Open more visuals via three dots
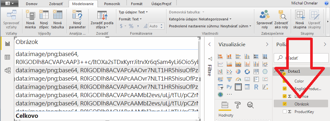The width and height of the screenshot is (330, 121). point(229,95)
